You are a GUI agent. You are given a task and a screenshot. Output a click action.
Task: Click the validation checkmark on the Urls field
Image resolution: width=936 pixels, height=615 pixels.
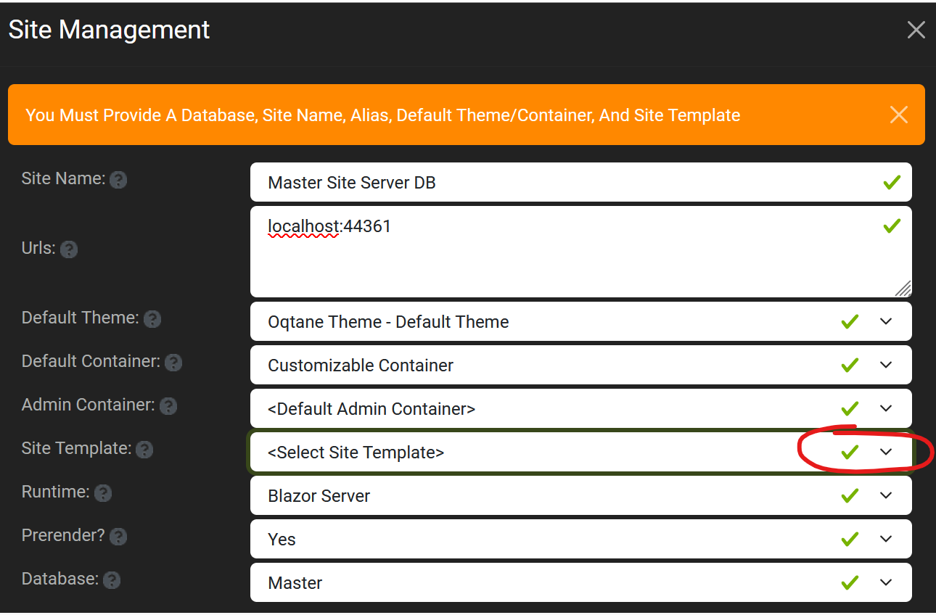click(x=892, y=226)
